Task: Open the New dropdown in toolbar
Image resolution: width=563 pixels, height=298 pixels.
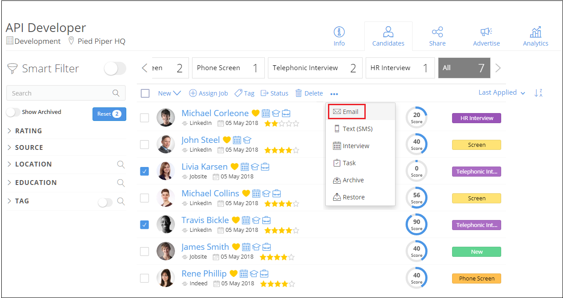Action: [x=169, y=93]
